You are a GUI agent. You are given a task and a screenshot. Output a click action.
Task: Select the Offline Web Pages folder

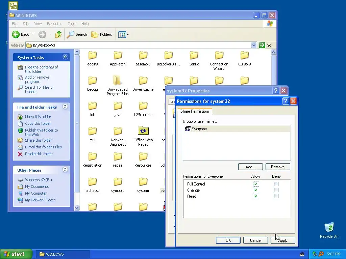pyautogui.click(x=143, y=137)
